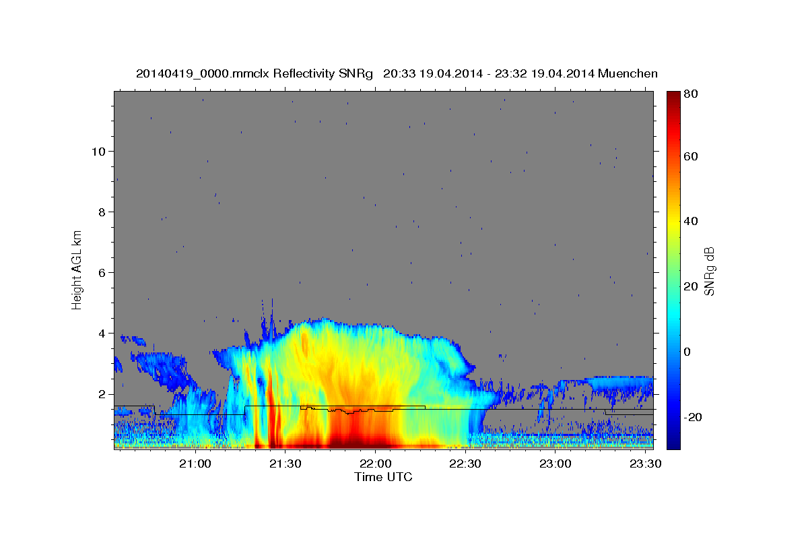
Task: Click the height tick label 4
Action: coord(101,333)
